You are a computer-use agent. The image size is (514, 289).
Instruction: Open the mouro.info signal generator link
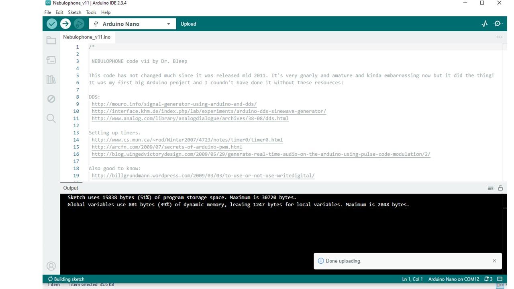pyautogui.click(x=174, y=104)
